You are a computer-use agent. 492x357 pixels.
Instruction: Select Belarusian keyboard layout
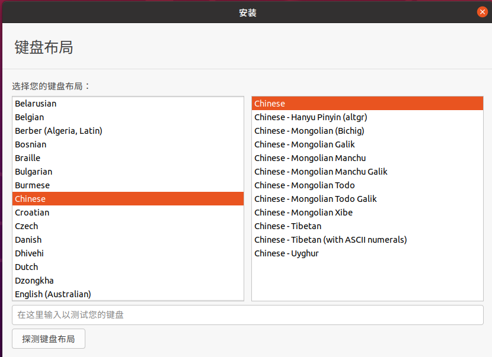[x=128, y=104]
